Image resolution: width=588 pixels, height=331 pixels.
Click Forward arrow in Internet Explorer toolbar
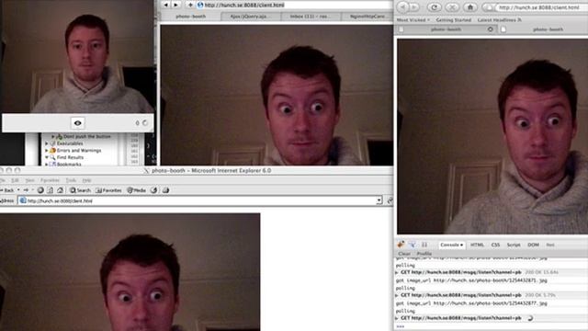[x=27, y=190]
